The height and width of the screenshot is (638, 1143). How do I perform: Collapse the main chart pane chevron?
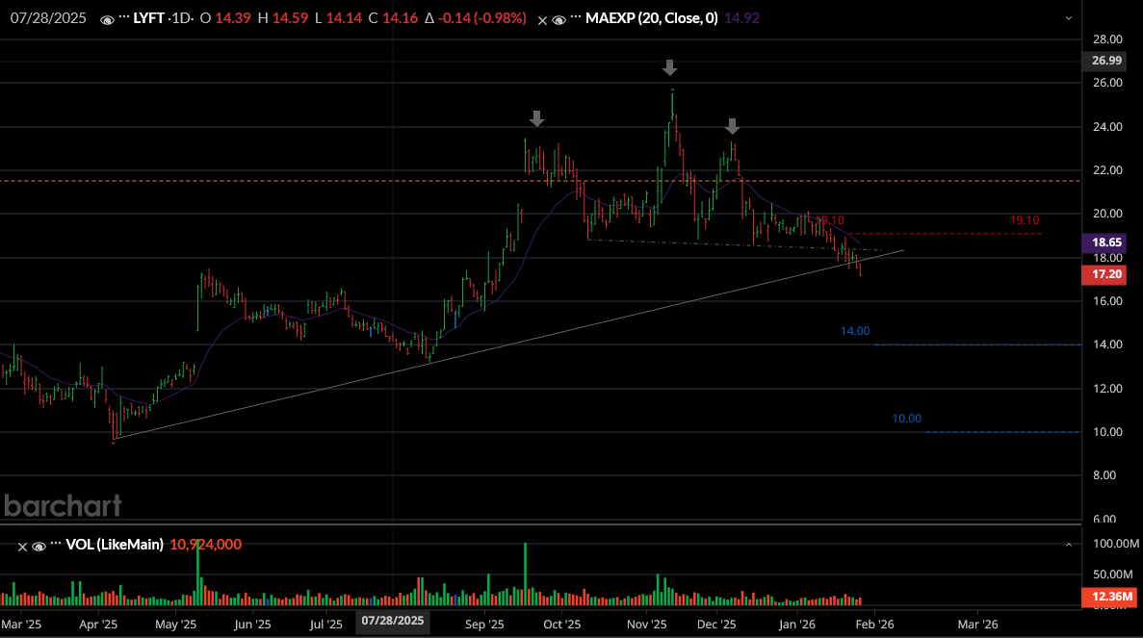[1069, 18]
